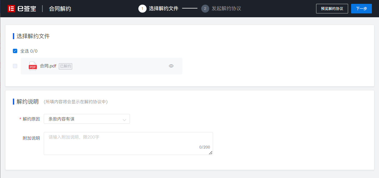The width and height of the screenshot is (379, 178).
Task: Toggle the 全选 checkbox
Action: coord(15,51)
